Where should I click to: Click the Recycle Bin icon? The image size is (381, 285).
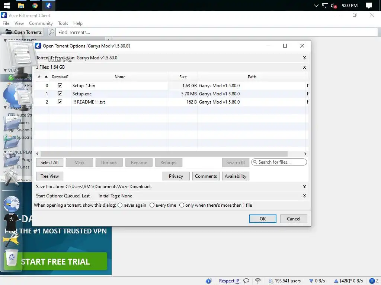12,258
